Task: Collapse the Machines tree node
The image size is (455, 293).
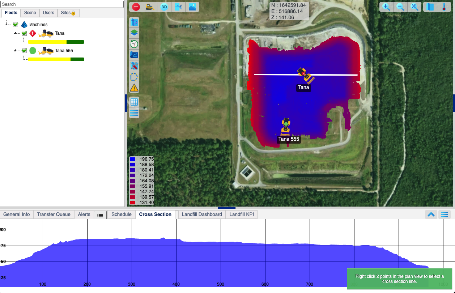Action: point(7,25)
